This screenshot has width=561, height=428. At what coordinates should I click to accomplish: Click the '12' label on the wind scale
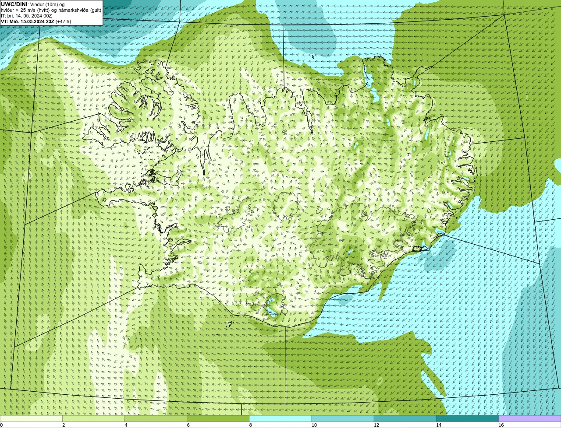376,425
